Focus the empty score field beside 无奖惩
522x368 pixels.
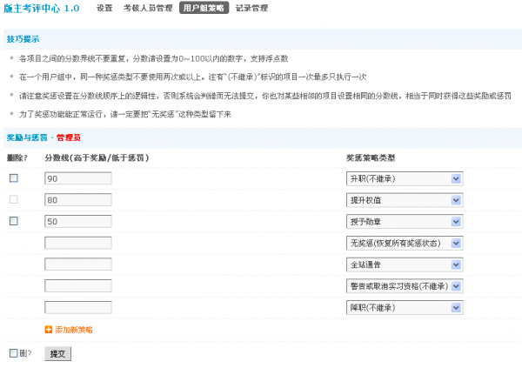click(78, 243)
